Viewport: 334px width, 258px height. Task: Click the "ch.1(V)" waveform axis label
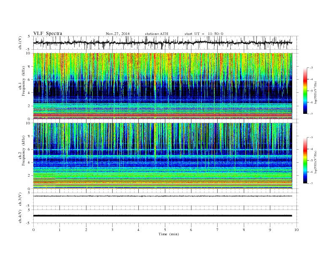(20, 43)
